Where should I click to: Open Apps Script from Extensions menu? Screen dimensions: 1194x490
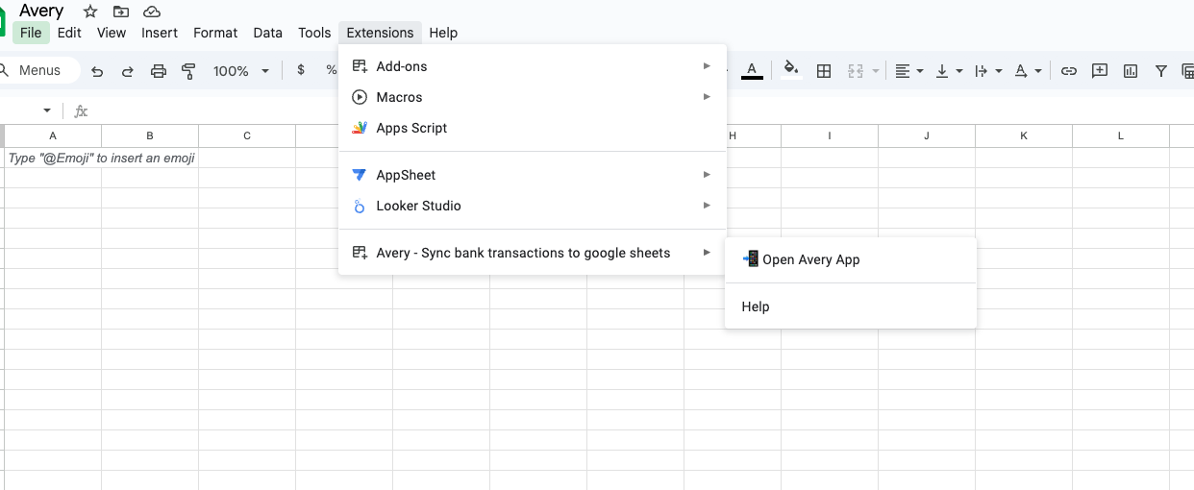pos(411,128)
